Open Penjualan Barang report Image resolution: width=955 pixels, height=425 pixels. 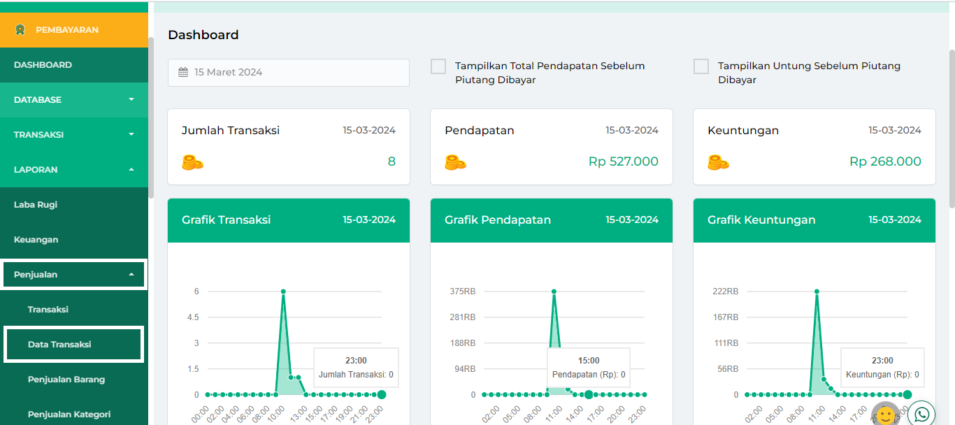point(66,380)
